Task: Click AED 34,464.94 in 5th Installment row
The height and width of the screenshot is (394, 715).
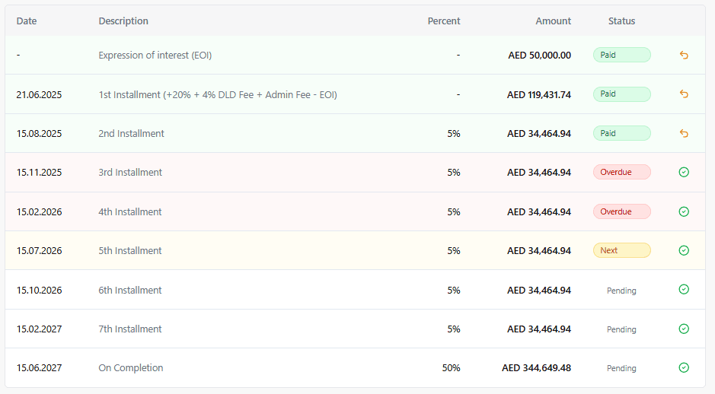Action: coord(539,250)
